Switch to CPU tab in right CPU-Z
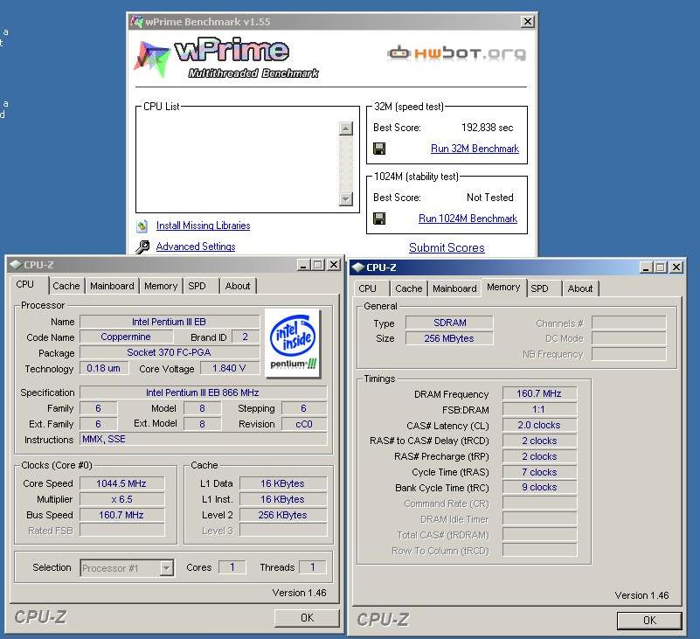Screen dimensions: 700x639 [367, 289]
